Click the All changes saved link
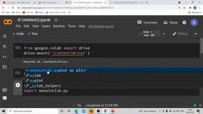The width and height of the screenshot is (203, 114). point(101,26)
